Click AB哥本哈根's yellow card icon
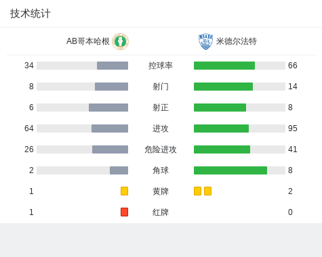322x257 pixels. (124, 191)
